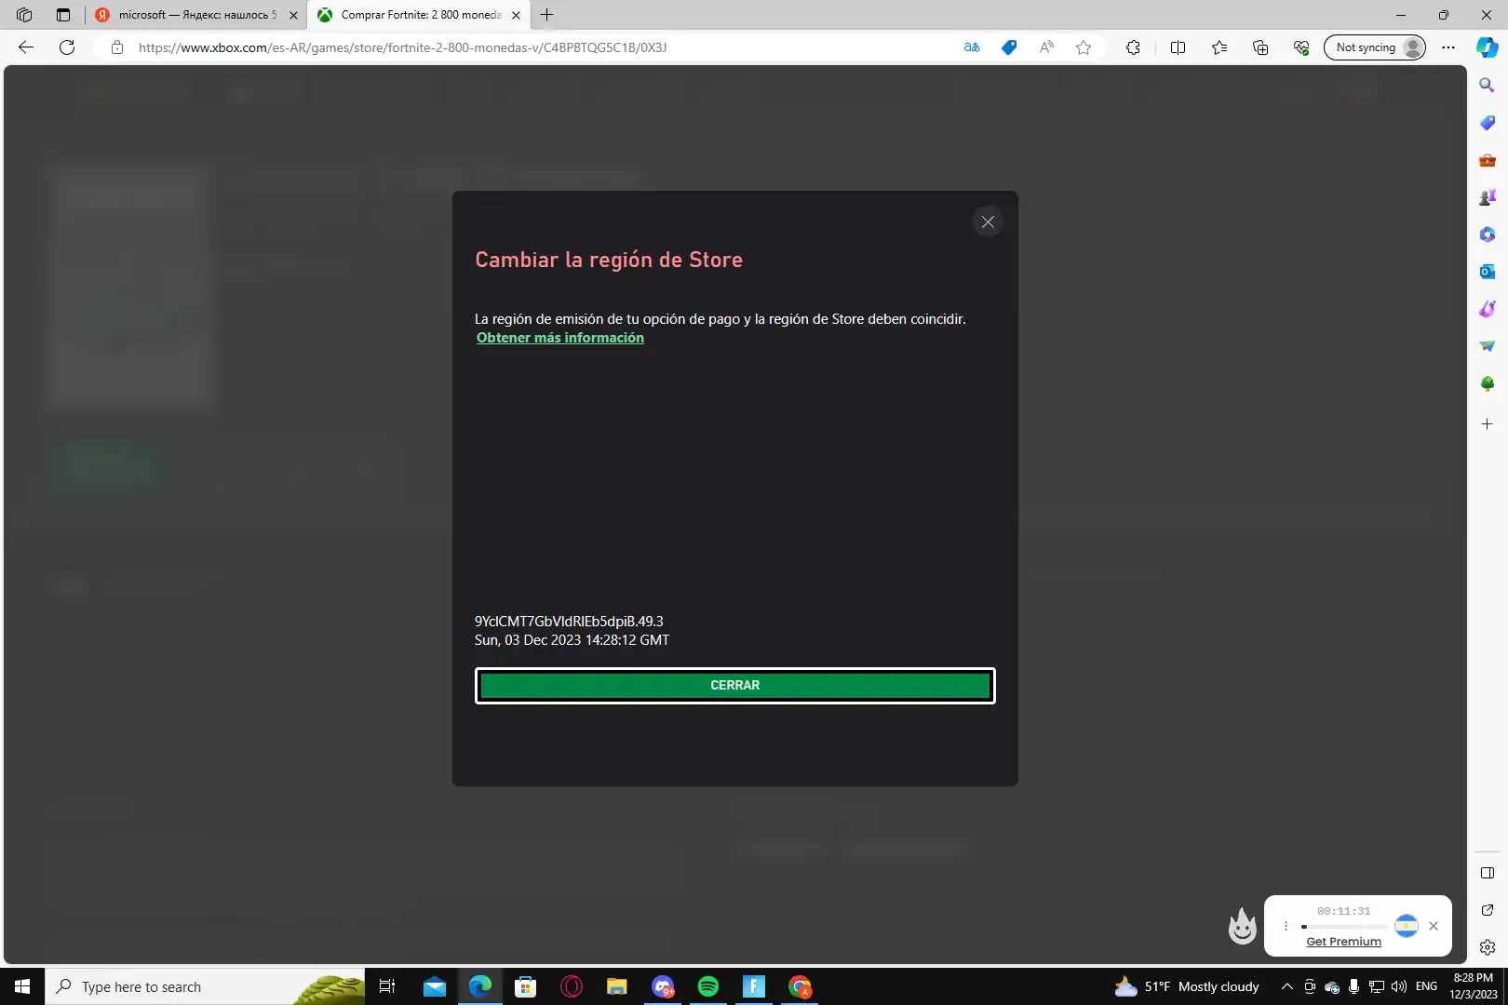Image resolution: width=1508 pixels, height=1005 pixels.
Task: Close the Comprar Fortnite tab
Action: [x=516, y=15]
